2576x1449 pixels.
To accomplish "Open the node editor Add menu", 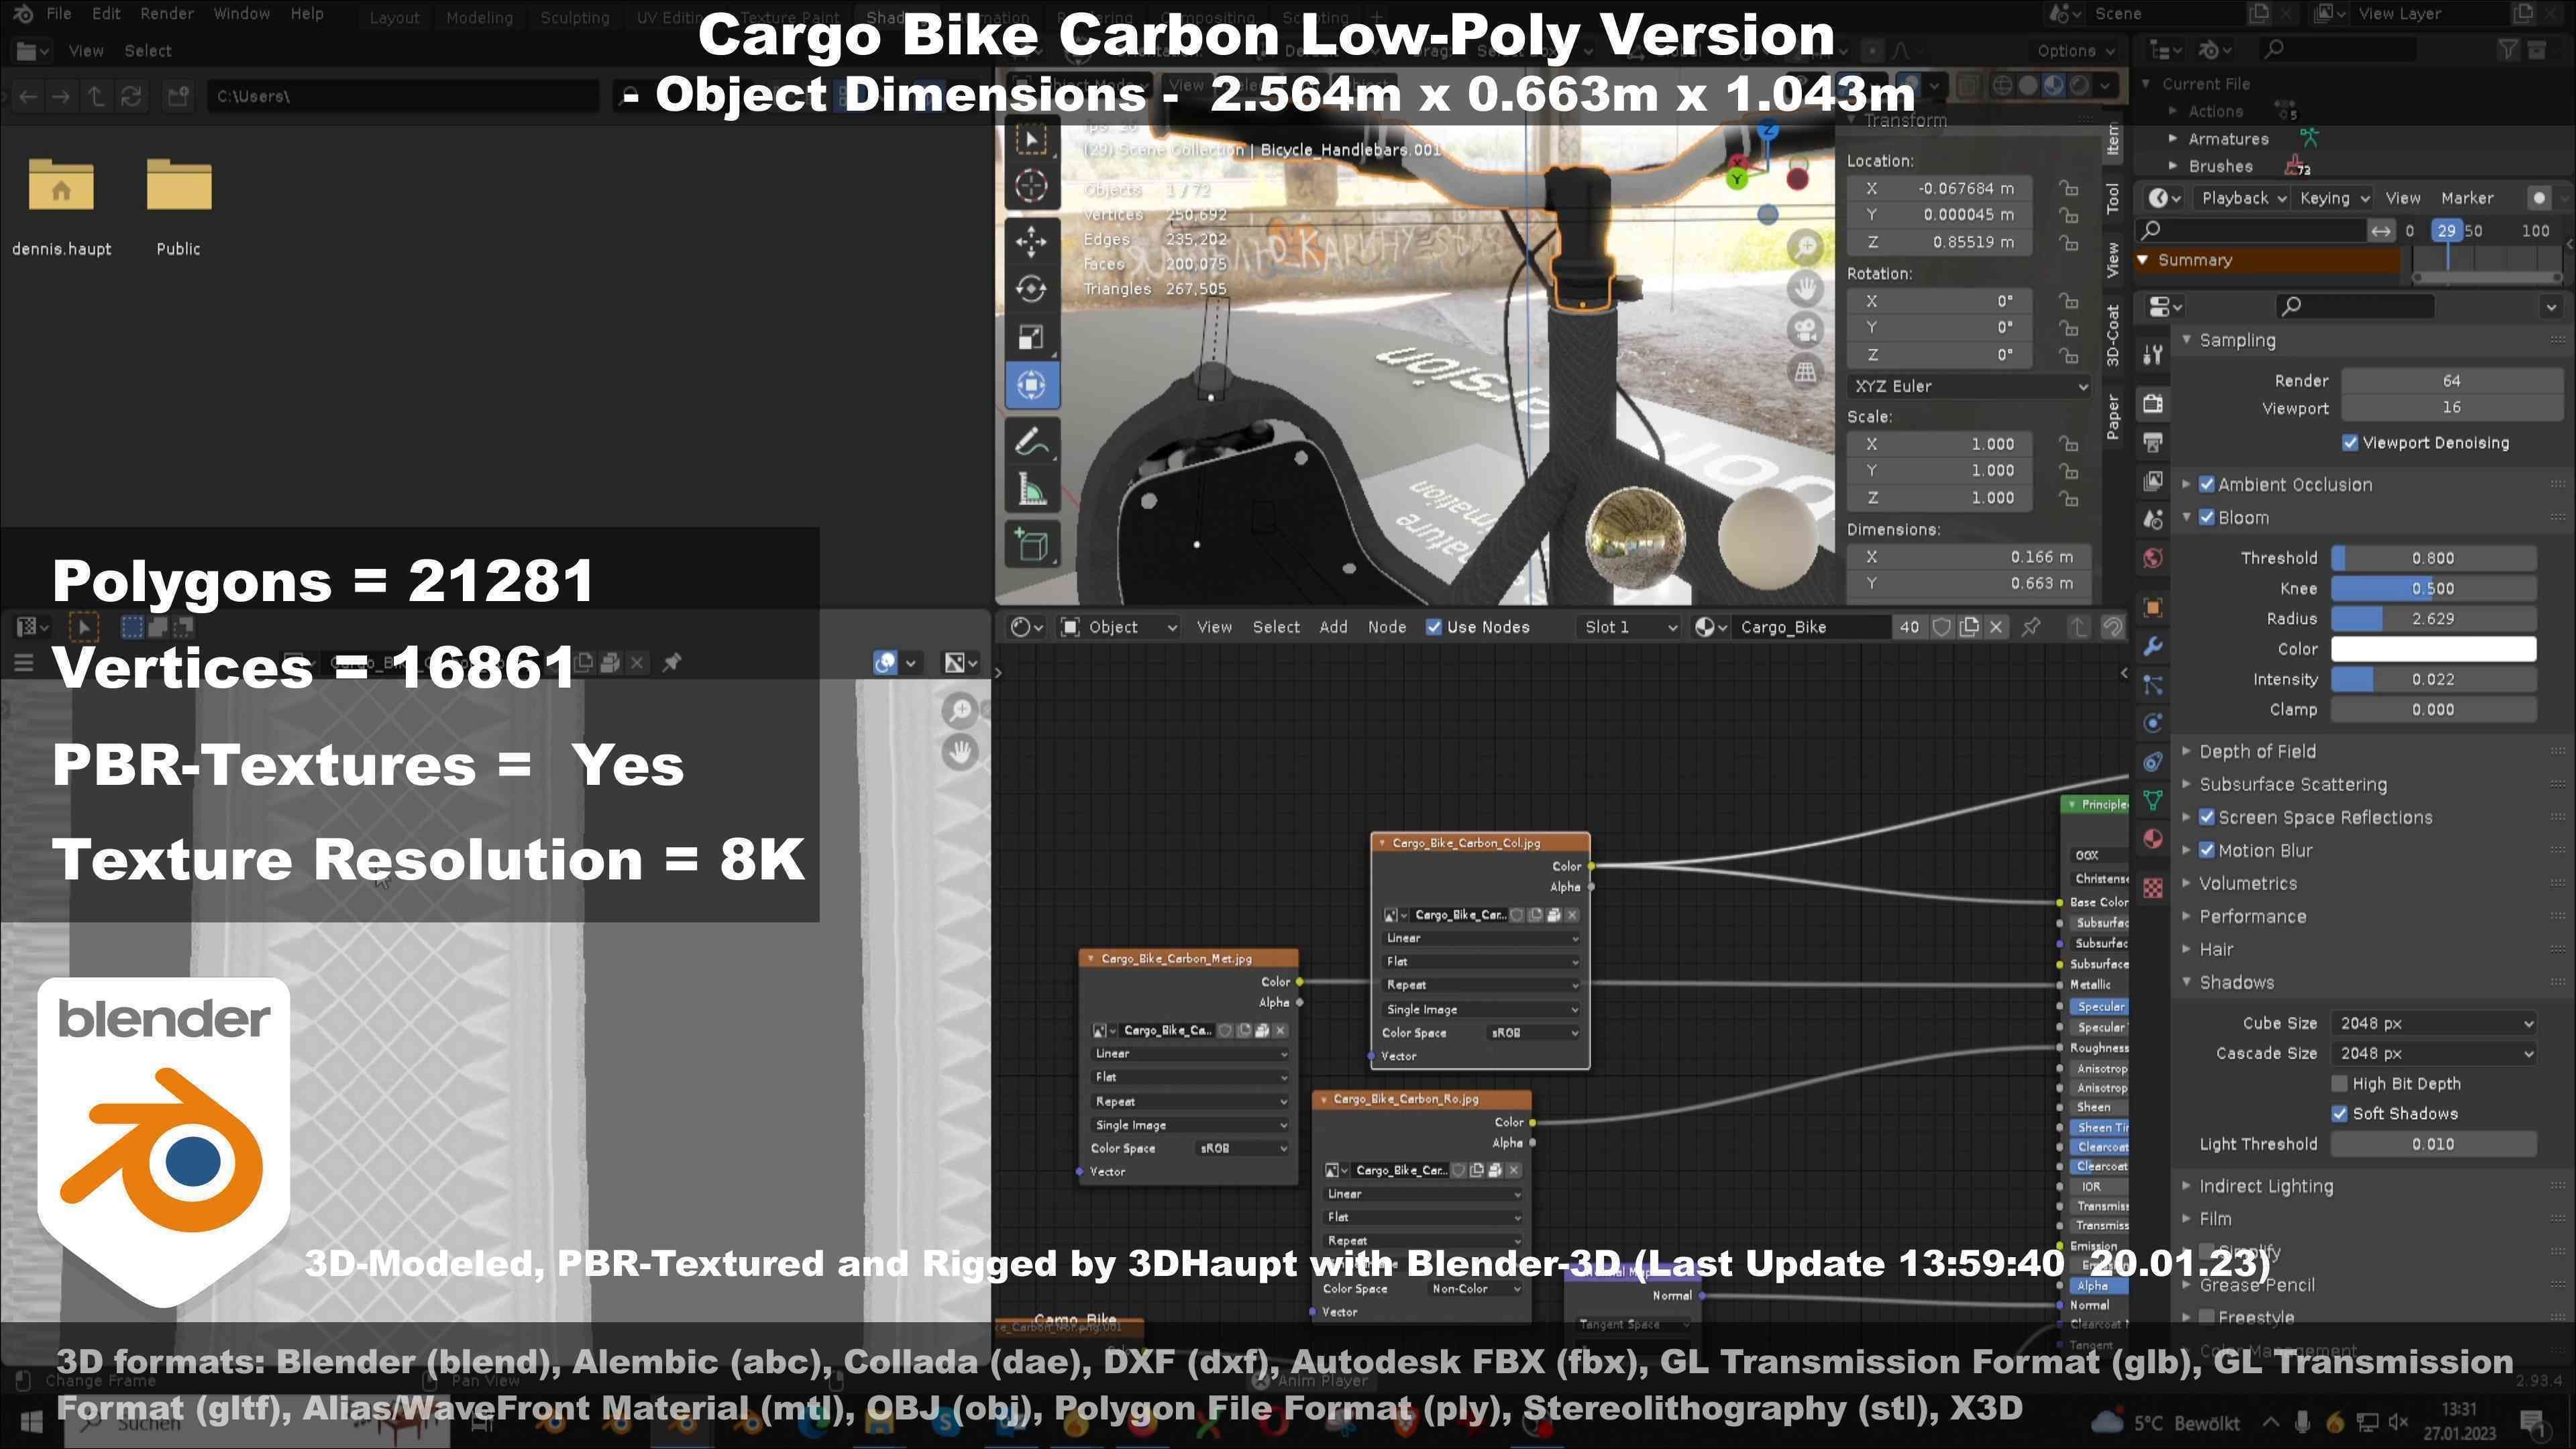I will tap(1333, 627).
